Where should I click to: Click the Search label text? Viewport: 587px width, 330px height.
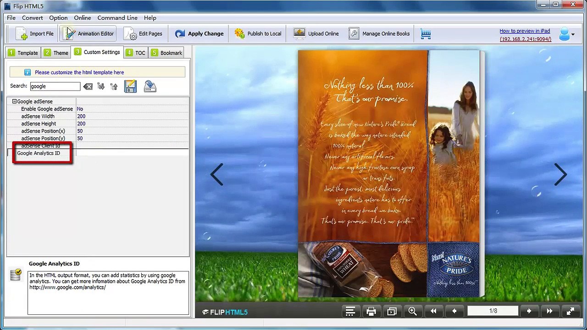(x=19, y=86)
